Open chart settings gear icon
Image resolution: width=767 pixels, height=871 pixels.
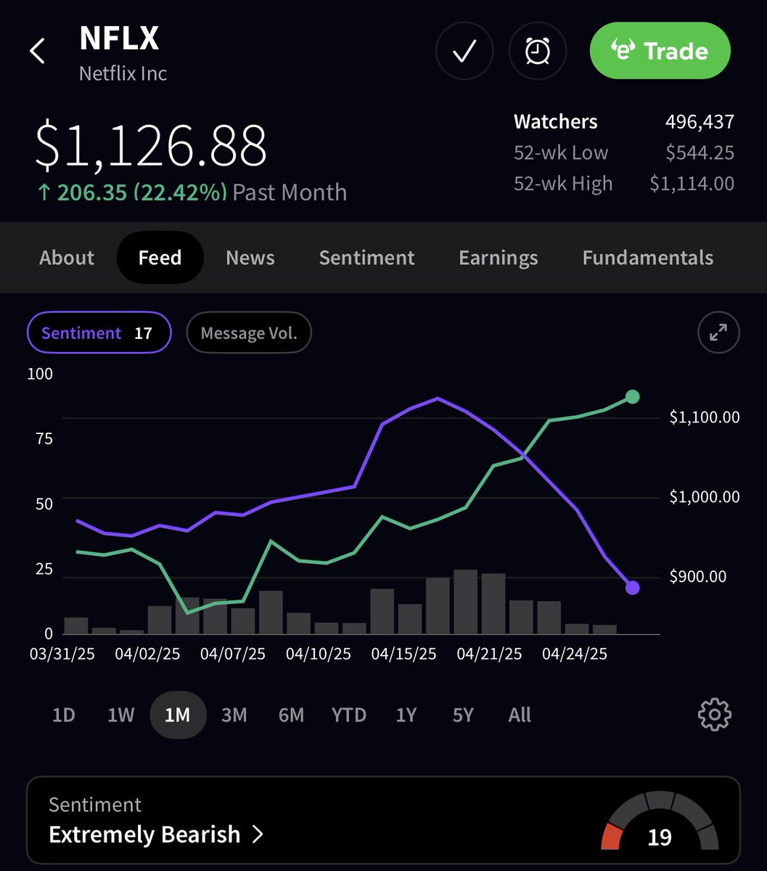click(x=715, y=715)
